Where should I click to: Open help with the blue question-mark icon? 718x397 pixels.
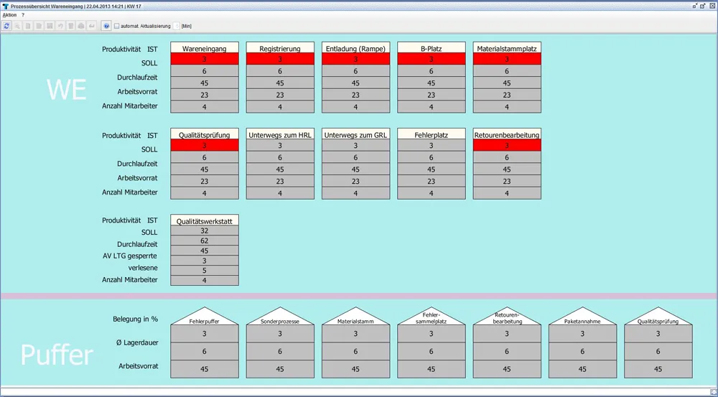point(106,26)
